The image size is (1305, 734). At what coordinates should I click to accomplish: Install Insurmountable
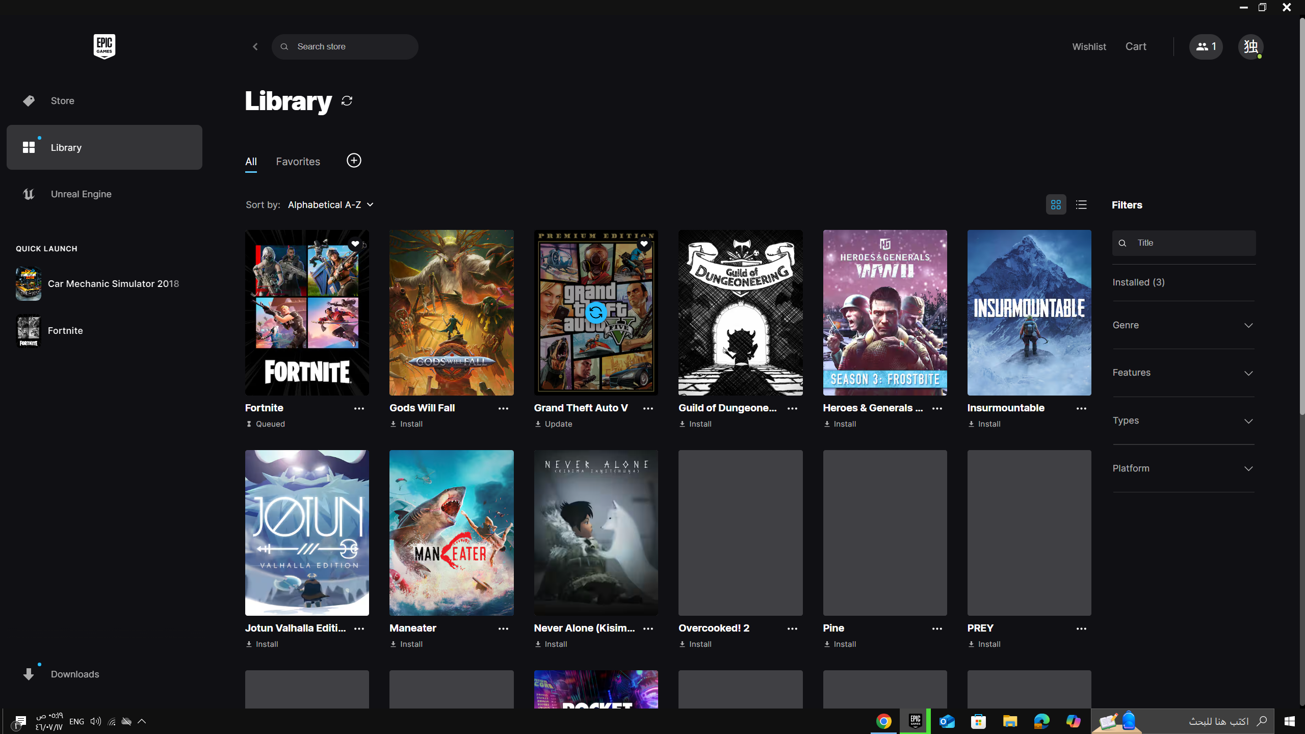click(x=984, y=424)
